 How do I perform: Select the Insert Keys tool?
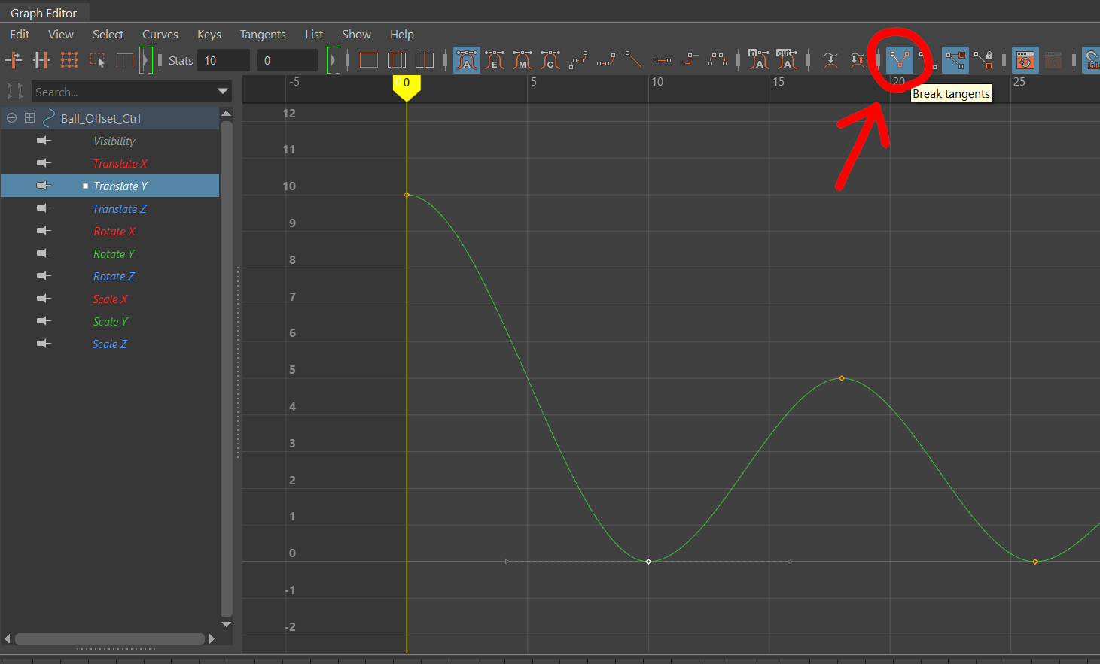41,60
